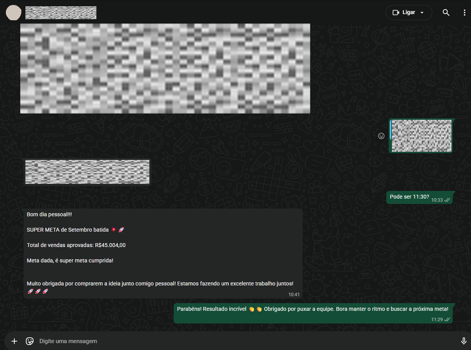Screen dimensions: 471x350
Task: Open the contact's profile picture avatar
Action: click(14, 13)
